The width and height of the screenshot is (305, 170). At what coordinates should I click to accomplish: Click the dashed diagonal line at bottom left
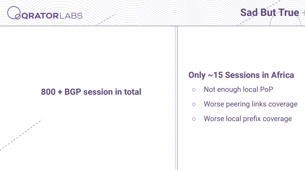point(21,135)
